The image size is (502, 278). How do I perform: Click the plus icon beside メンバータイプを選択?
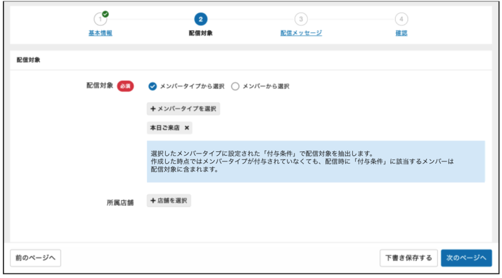[153, 109]
